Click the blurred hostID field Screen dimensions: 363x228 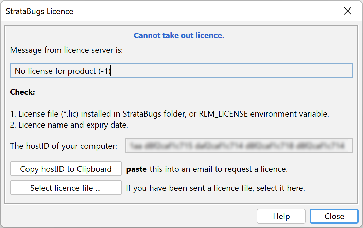(239, 146)
